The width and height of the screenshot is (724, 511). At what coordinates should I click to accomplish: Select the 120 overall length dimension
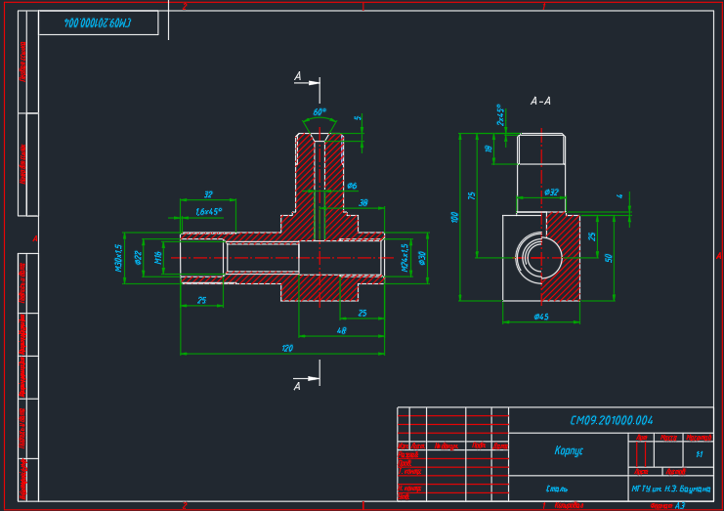pos(287,348)
